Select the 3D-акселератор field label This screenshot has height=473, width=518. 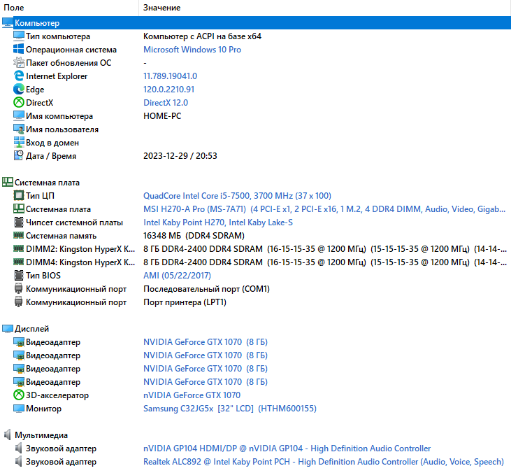pyautogui.click(x=57, y=395)
